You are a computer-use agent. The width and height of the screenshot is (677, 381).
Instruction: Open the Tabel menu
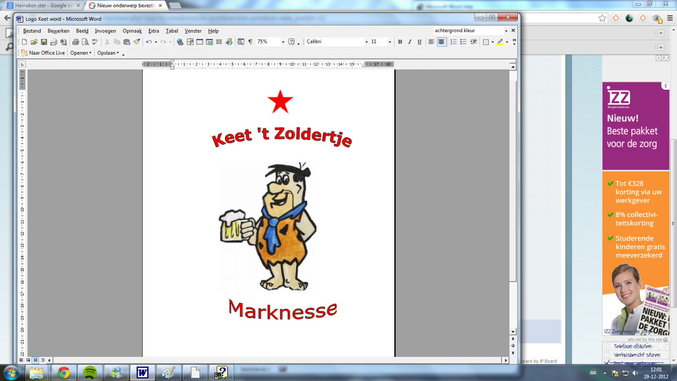172,31
